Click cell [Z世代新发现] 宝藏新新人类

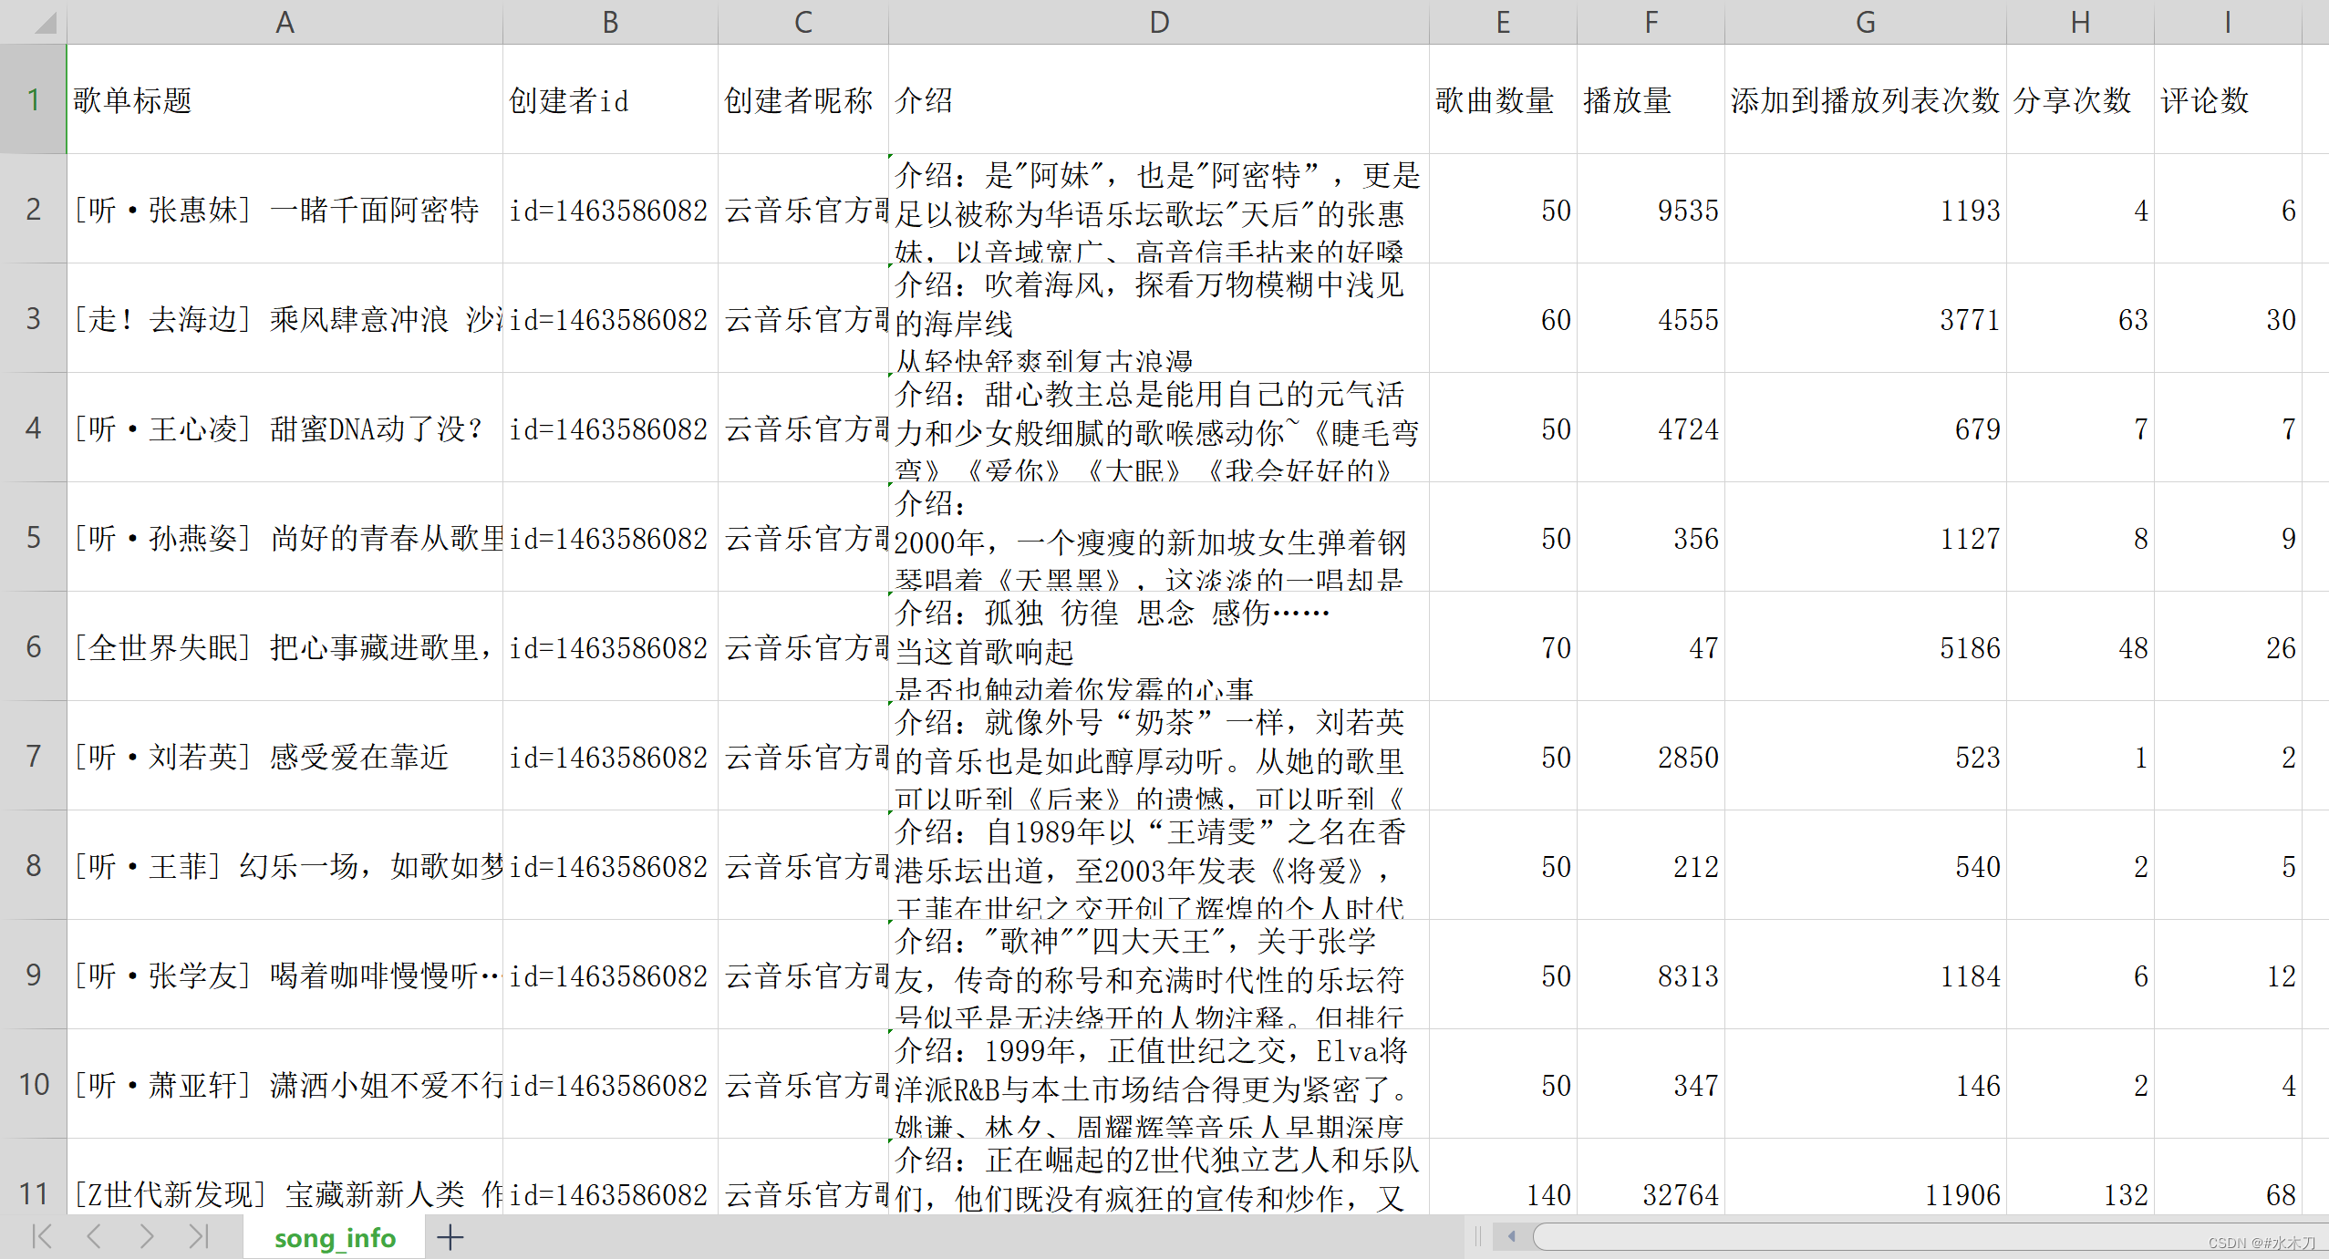click(285, 1177)
